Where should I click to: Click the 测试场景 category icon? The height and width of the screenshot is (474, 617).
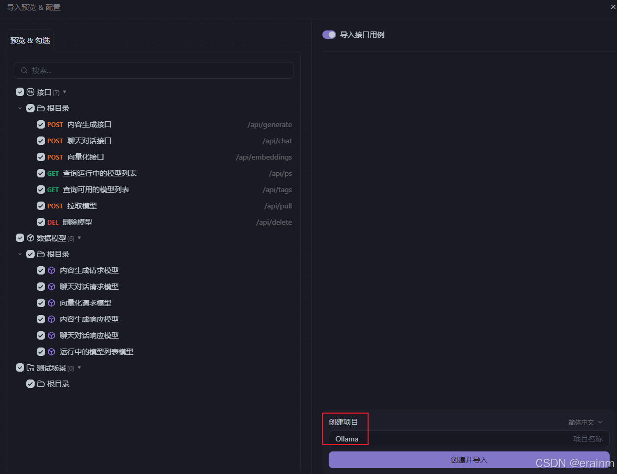pos(30,368)
